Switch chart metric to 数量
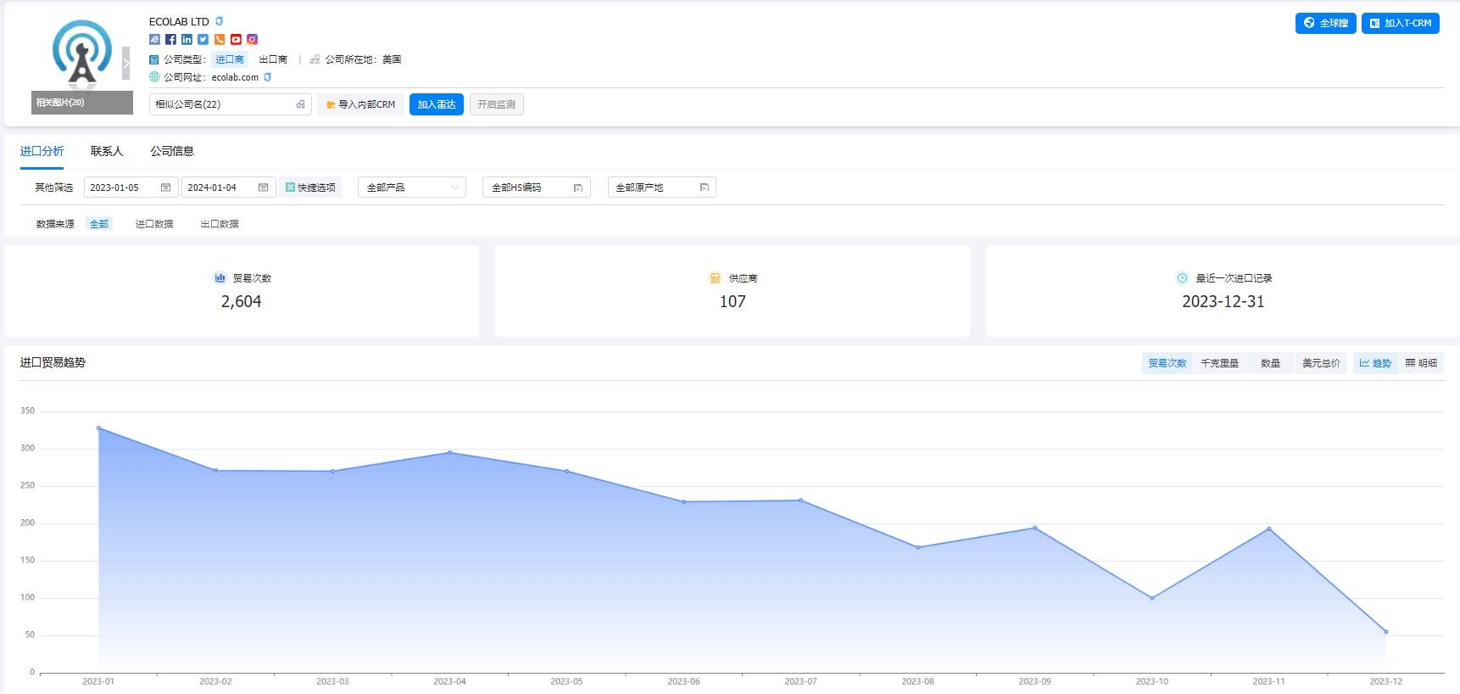This screenshot has height=694, width=1460. [x=1270, y=363]
